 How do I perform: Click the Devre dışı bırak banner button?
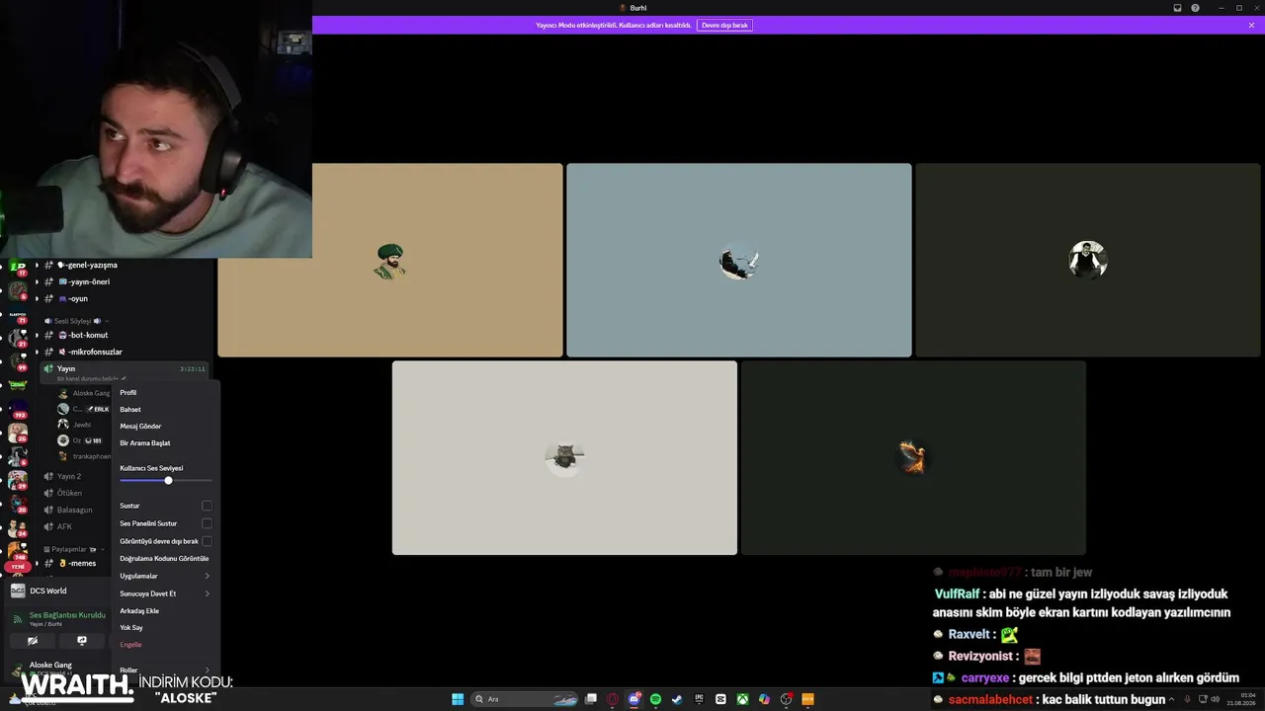[x=726, y=25]
